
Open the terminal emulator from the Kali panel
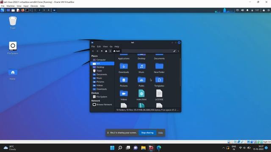pos(27,10)
